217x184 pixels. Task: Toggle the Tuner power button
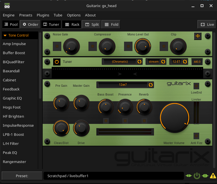point(57,62)
